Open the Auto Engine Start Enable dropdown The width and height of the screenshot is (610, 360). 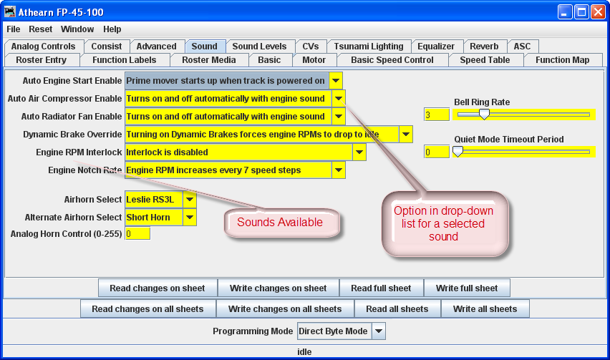pos(336,81)
